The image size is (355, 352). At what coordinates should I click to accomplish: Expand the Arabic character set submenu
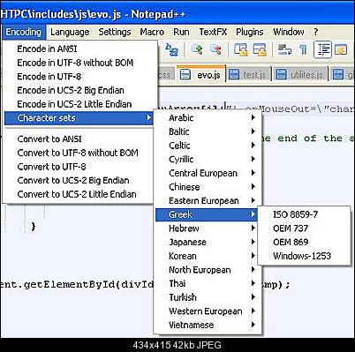coord(208,117)
